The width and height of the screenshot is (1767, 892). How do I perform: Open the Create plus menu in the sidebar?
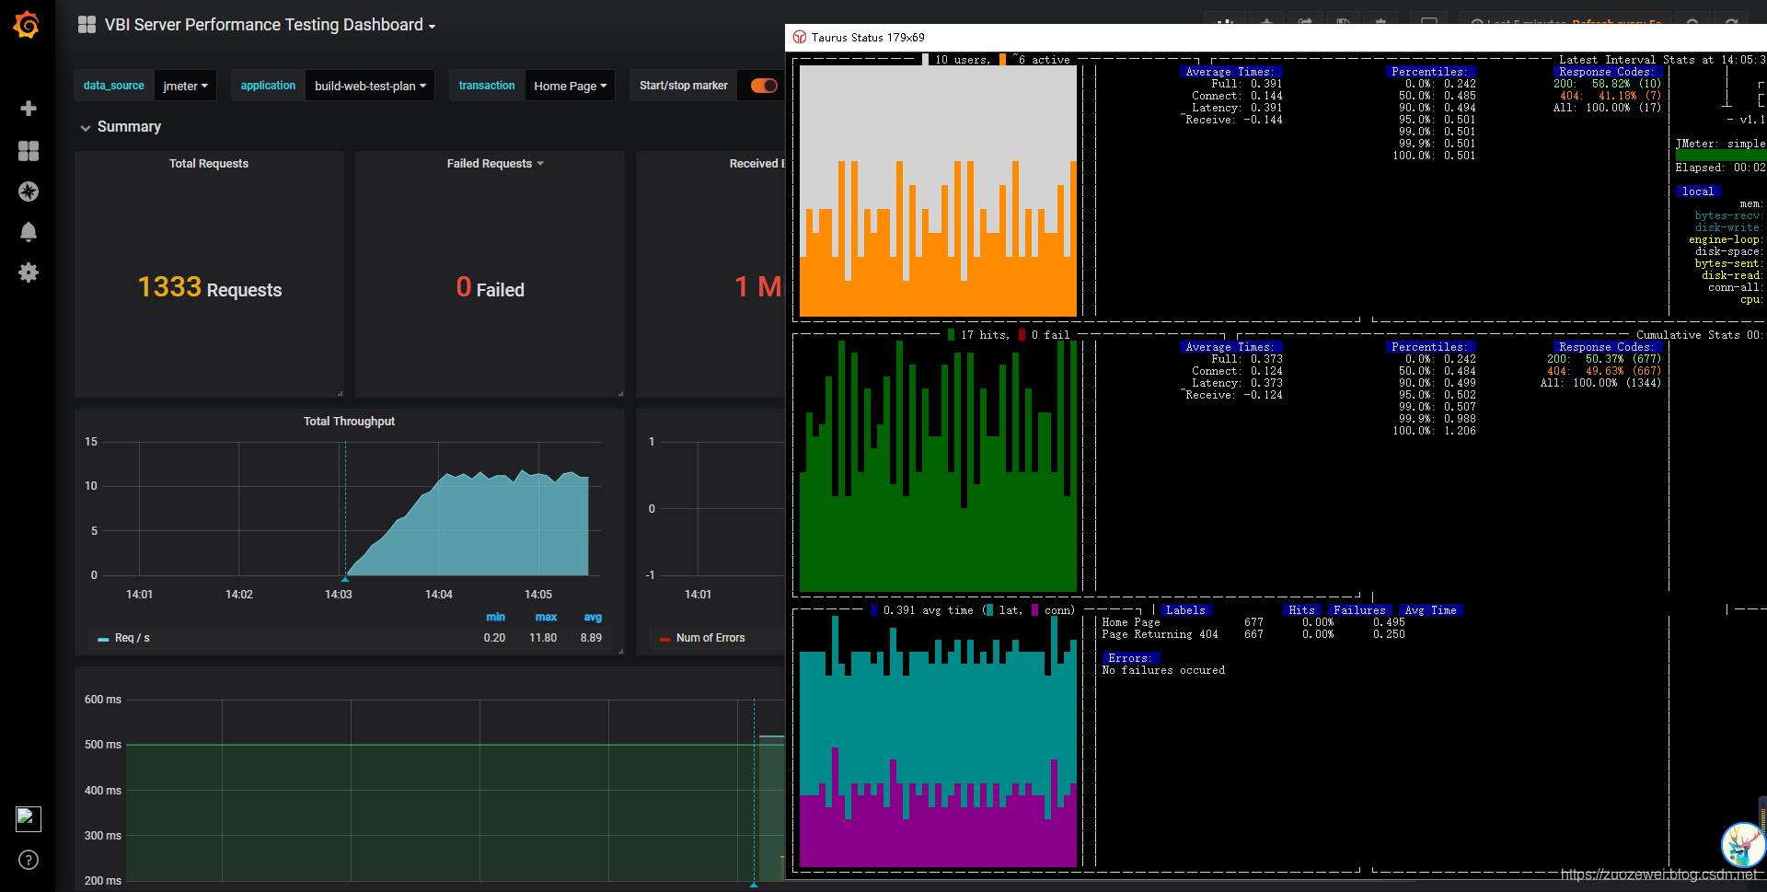[29, 109]
